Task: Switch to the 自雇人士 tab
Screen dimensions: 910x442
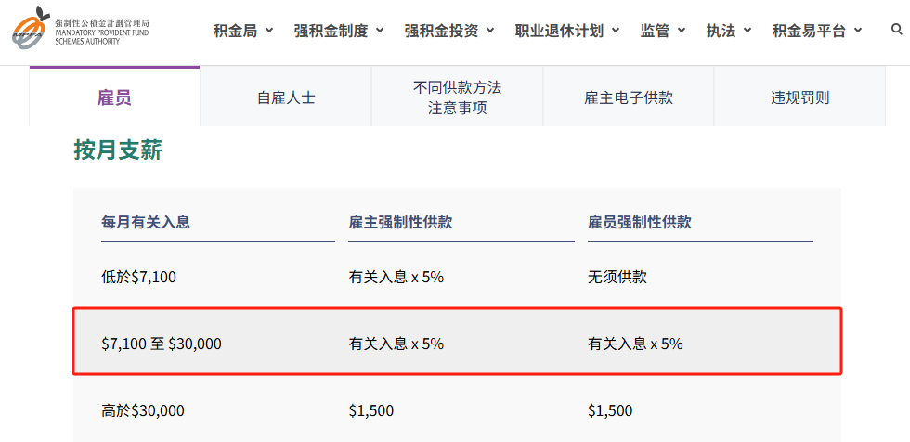Action: [x=286, y=97]
